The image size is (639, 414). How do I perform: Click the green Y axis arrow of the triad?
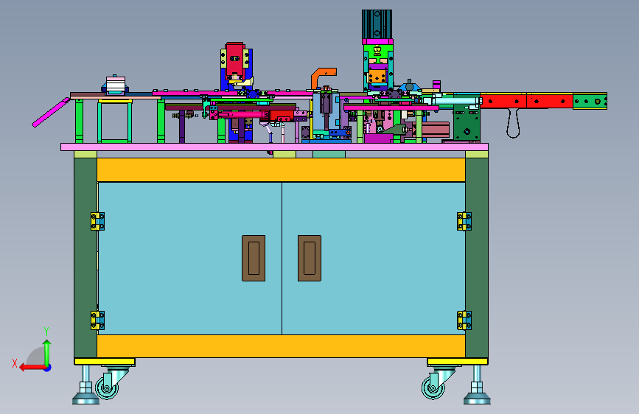(x=47, y=352)
